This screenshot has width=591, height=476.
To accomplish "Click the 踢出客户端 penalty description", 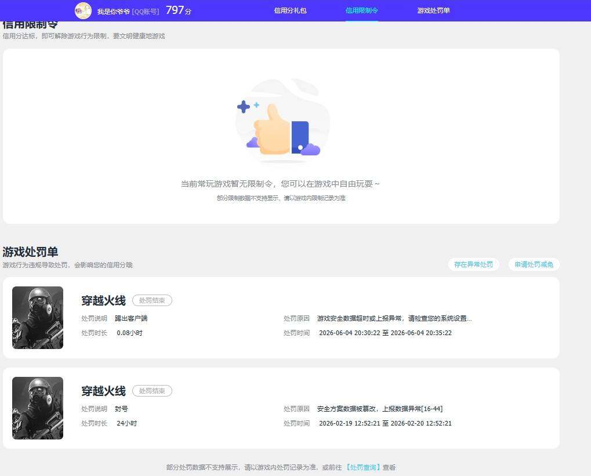I will pyautogui.click(x=131, y=318).
